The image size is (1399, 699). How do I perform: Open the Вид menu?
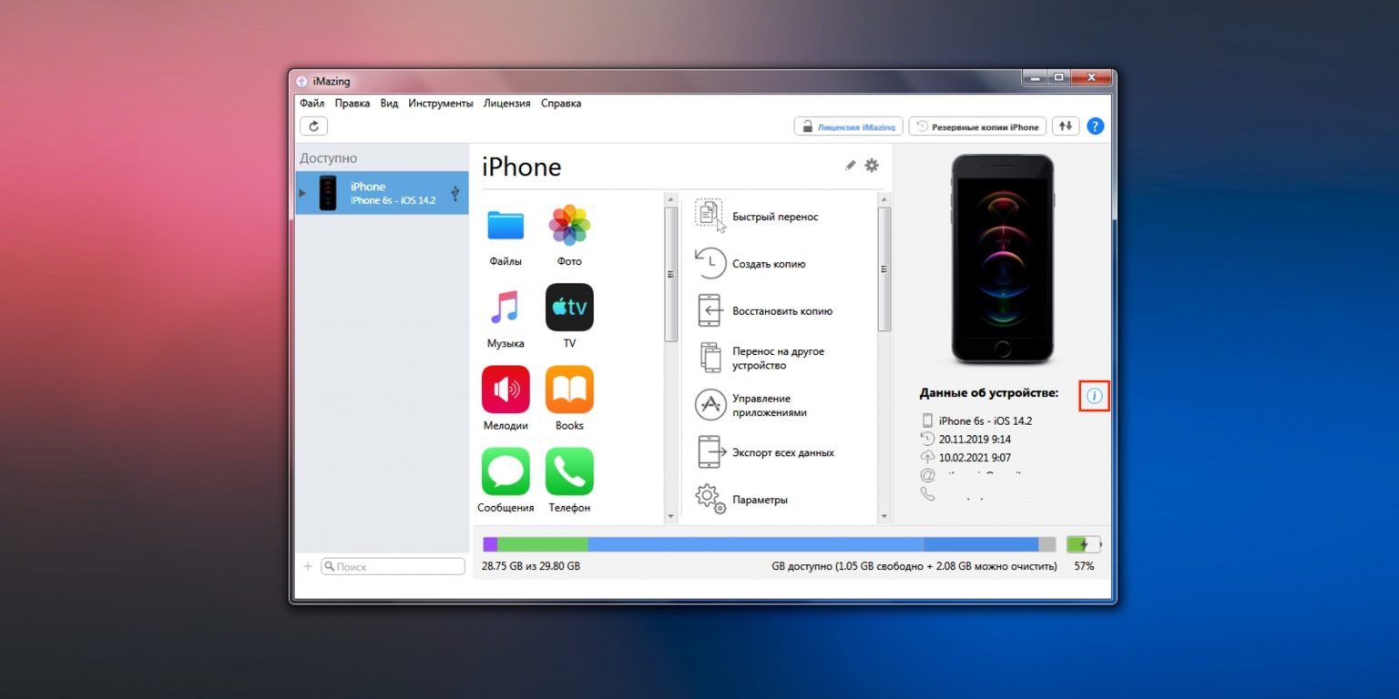click(x=389, y=104)
